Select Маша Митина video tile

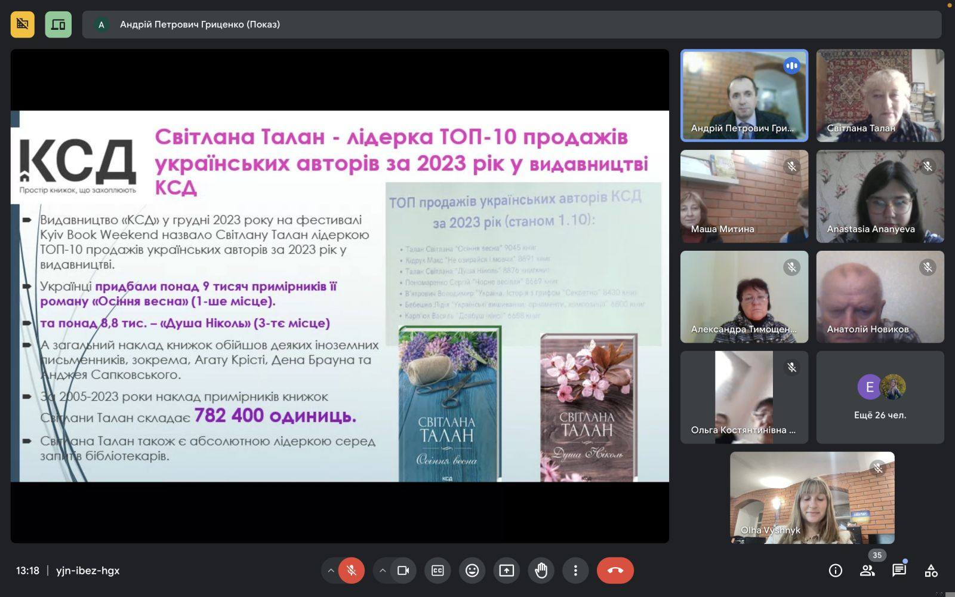click(744, 196)
